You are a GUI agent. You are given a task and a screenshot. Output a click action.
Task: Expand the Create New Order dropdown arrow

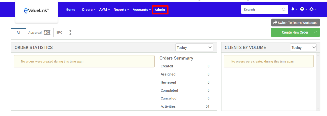coord(315,32)
